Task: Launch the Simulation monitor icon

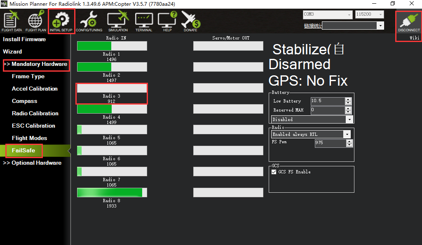Action: click(x=118, y=21)
